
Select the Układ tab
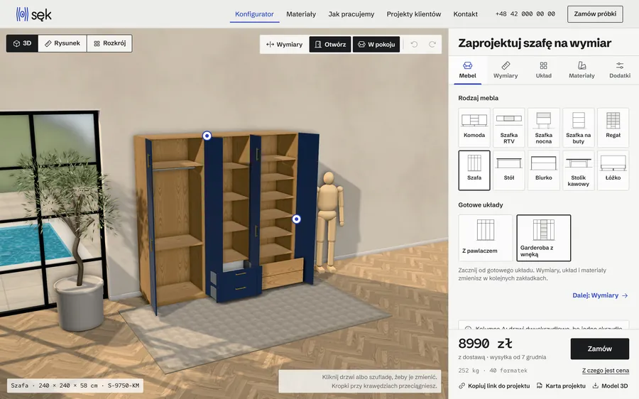tap(543, 70)
